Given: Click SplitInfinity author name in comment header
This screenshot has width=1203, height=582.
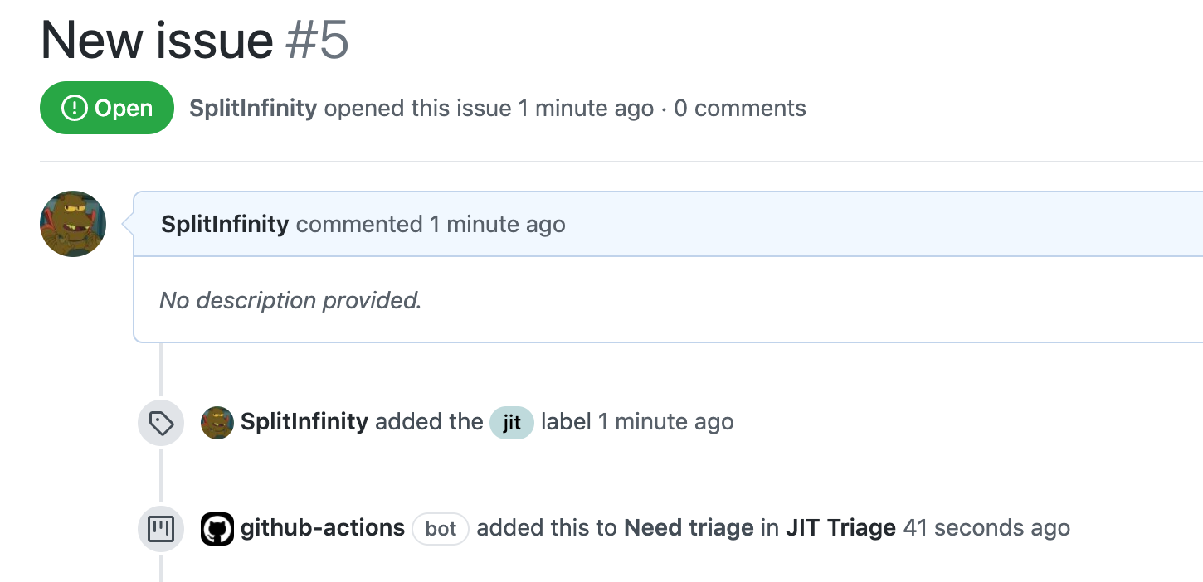Looking at the screenshot, I should pyautogui.click(x=225, y=224).
